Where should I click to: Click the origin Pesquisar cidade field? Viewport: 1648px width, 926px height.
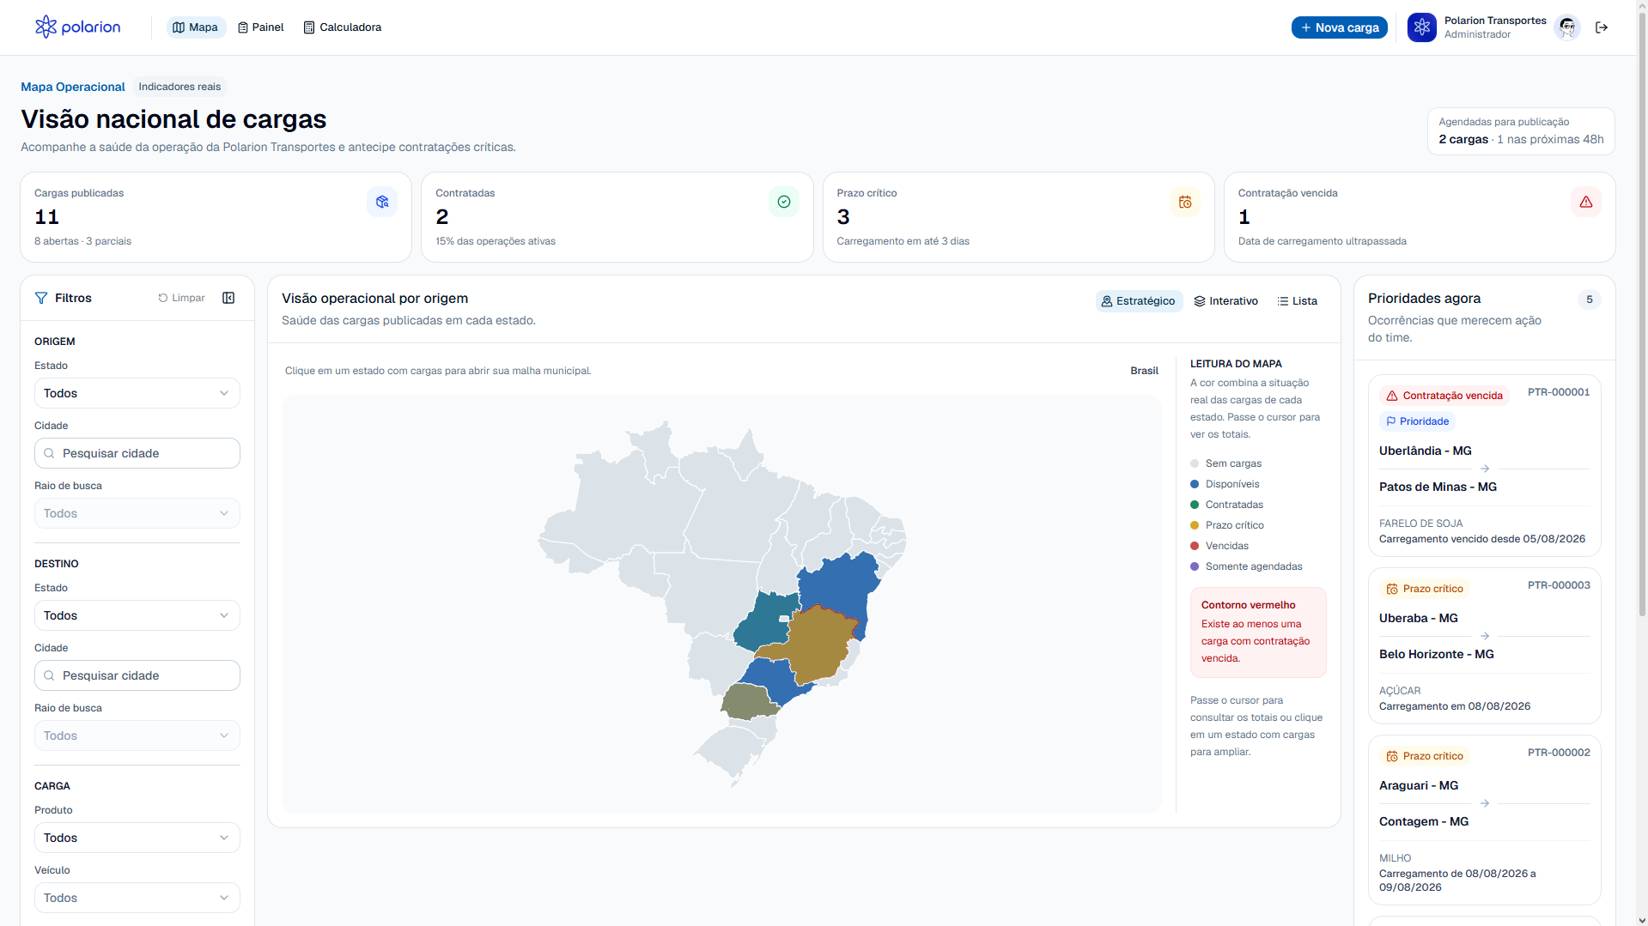click(x=137, y=453)
